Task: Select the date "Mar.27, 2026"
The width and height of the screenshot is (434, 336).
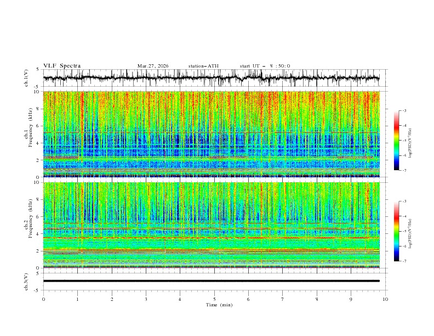Action: tap(153, 66)
